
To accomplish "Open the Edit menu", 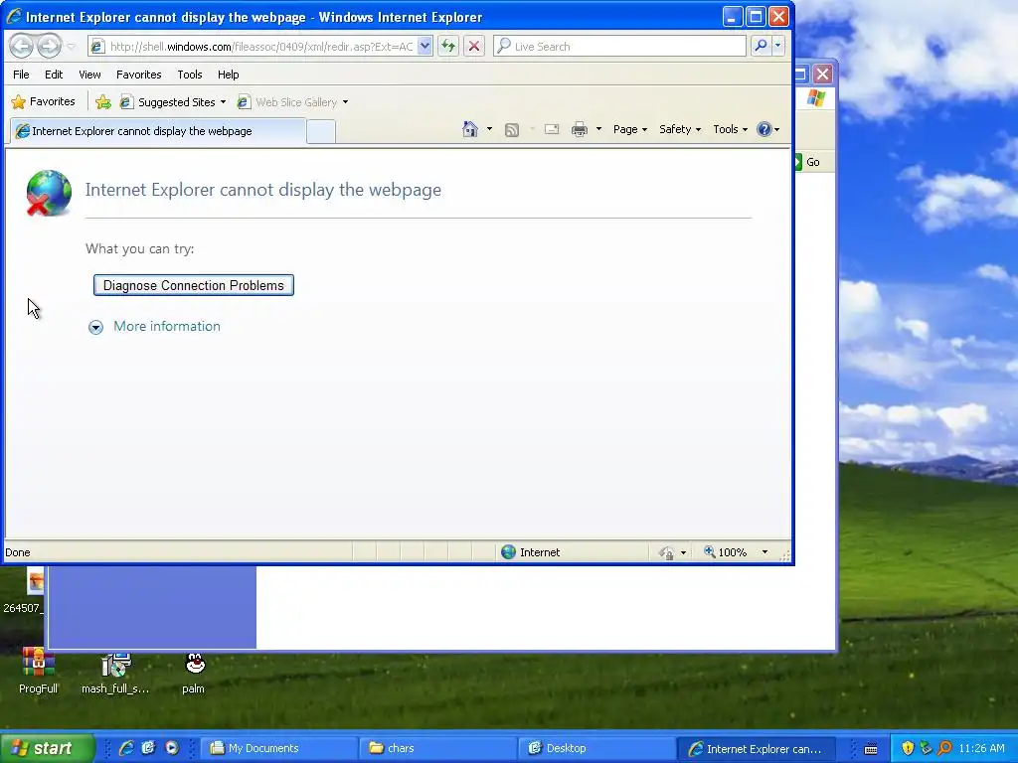I will (54, 75).
